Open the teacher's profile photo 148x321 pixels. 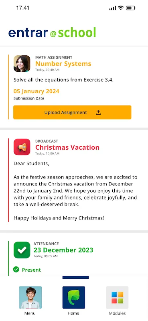click(22, 63)
